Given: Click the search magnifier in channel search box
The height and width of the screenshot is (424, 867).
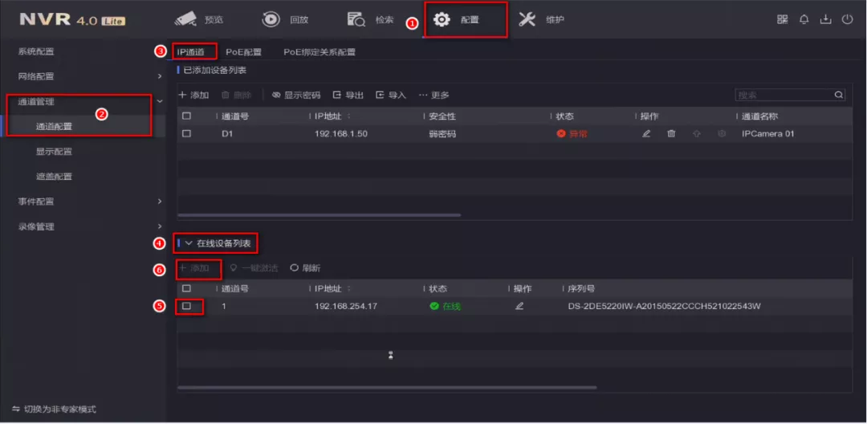Looking at the screenshot, I should [x=839, y=96].
